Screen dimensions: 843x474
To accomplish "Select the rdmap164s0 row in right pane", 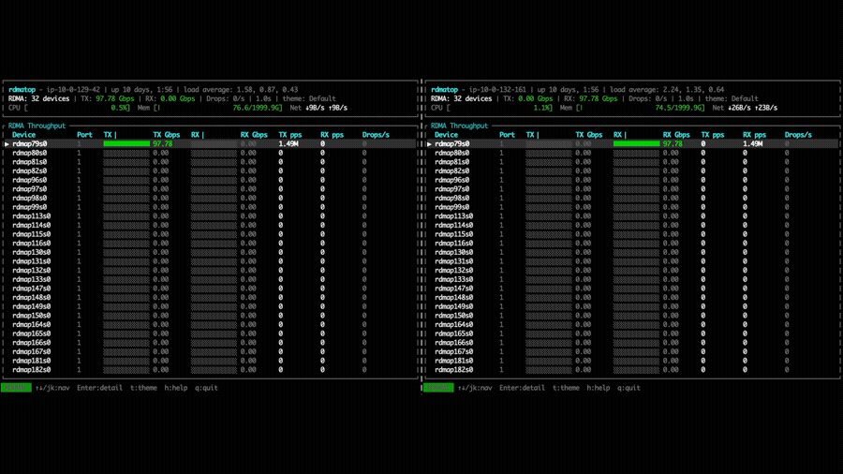I will coord(632,325).
